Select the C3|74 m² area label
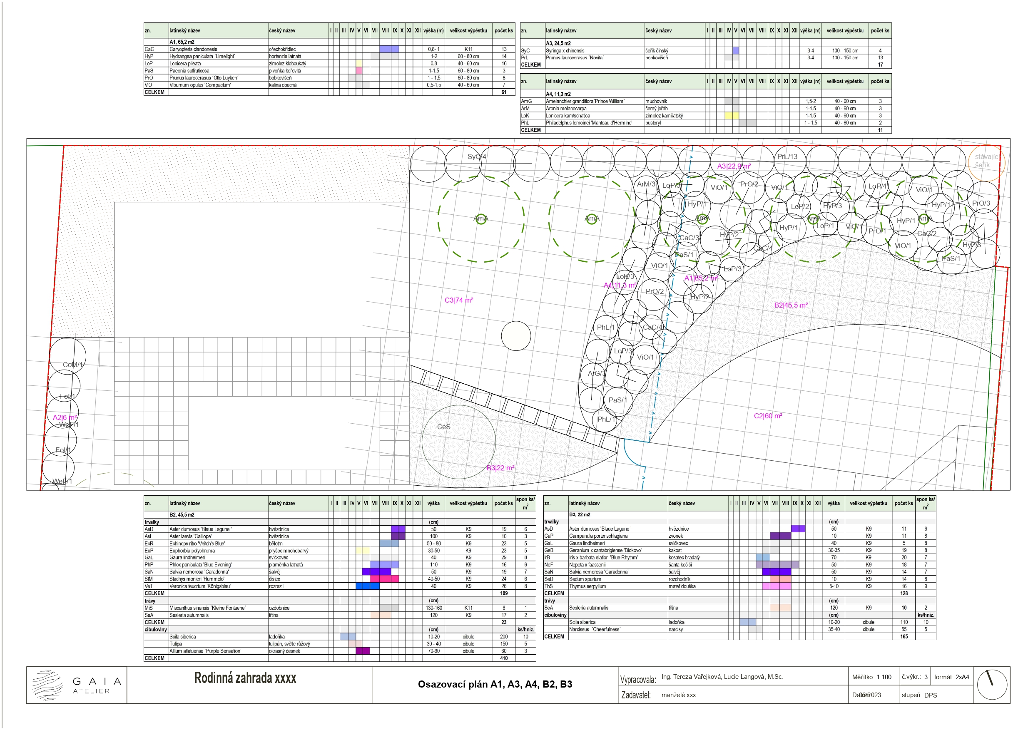1033x730 pixels. (458, 300)
